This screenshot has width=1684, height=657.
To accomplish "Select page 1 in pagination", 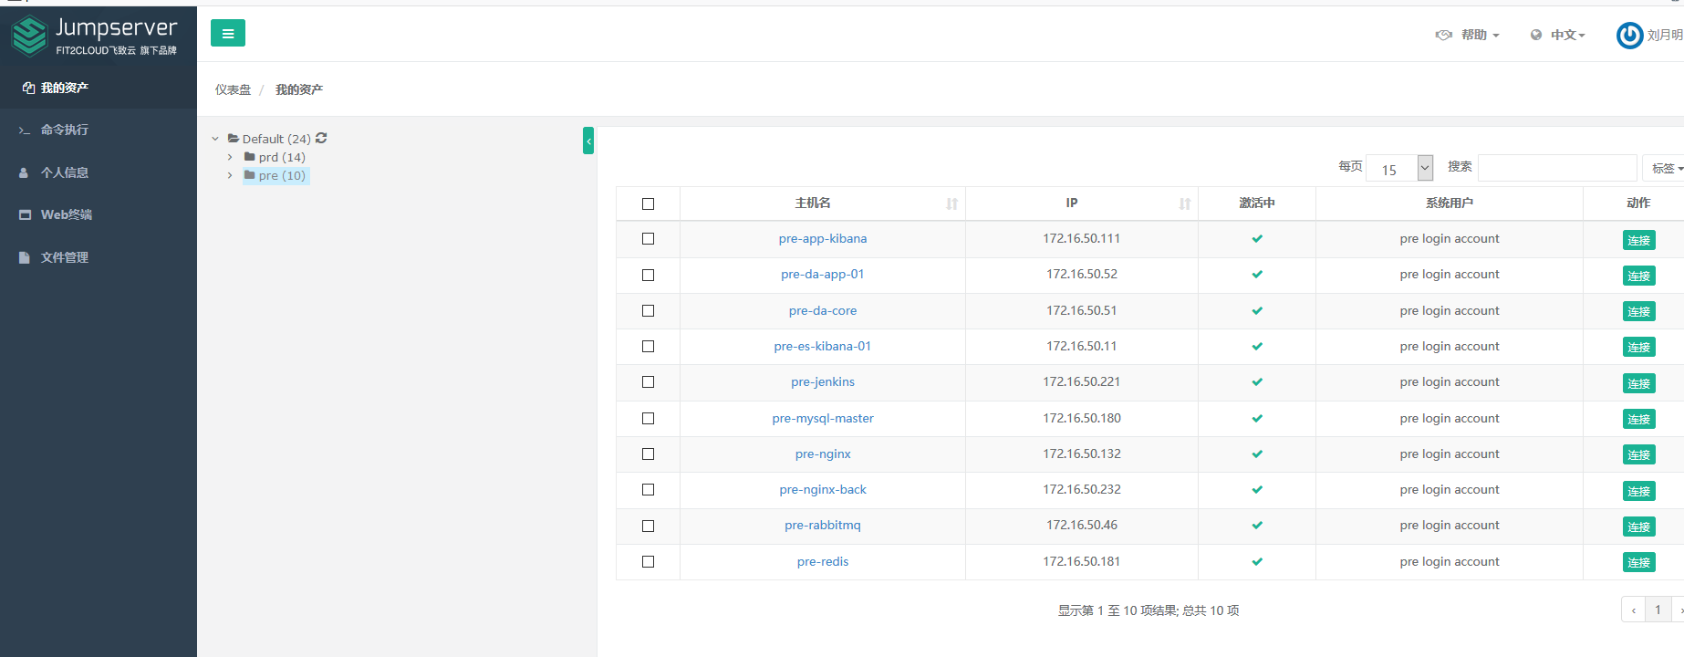I will (1658, 610).
